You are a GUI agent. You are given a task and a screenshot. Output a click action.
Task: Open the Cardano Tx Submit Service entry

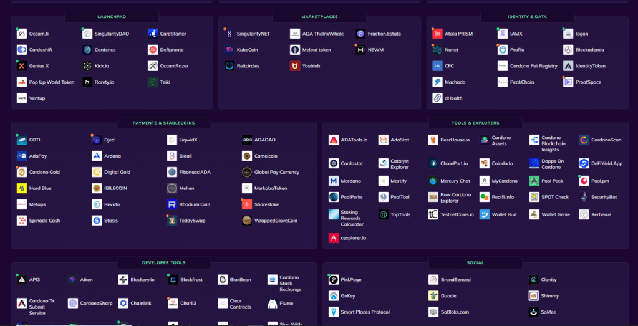(x=42, y=307)
